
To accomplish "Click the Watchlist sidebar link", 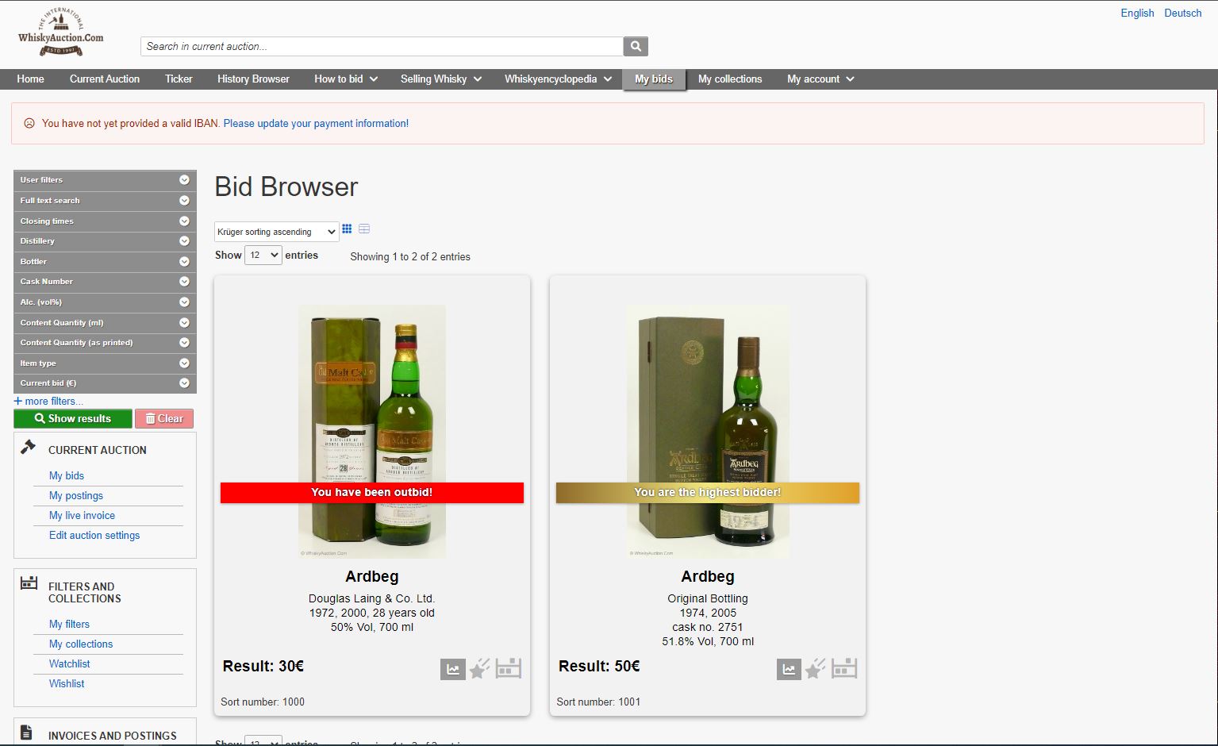I will tap(70, 664).
